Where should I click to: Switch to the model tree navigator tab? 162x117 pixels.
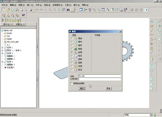point(3,20)
